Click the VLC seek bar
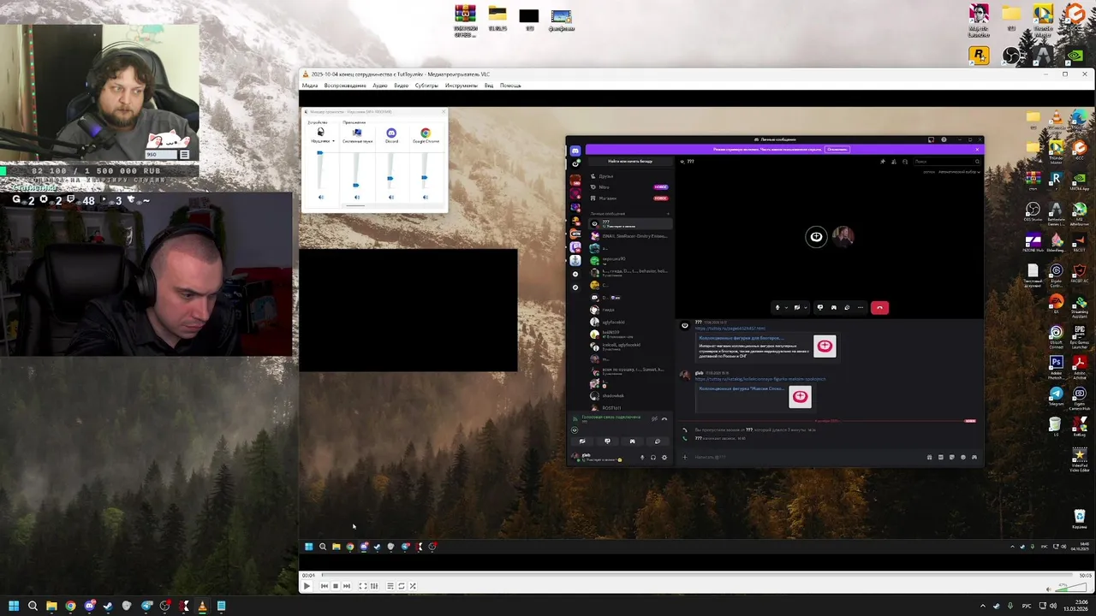1096x616 pixels. coord(698,575)
